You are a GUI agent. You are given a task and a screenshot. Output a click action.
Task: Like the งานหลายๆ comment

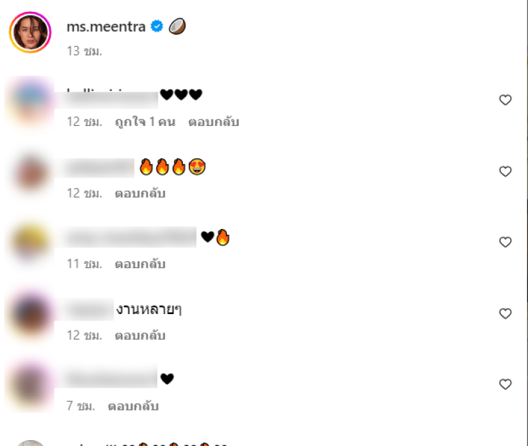(505, 313)
